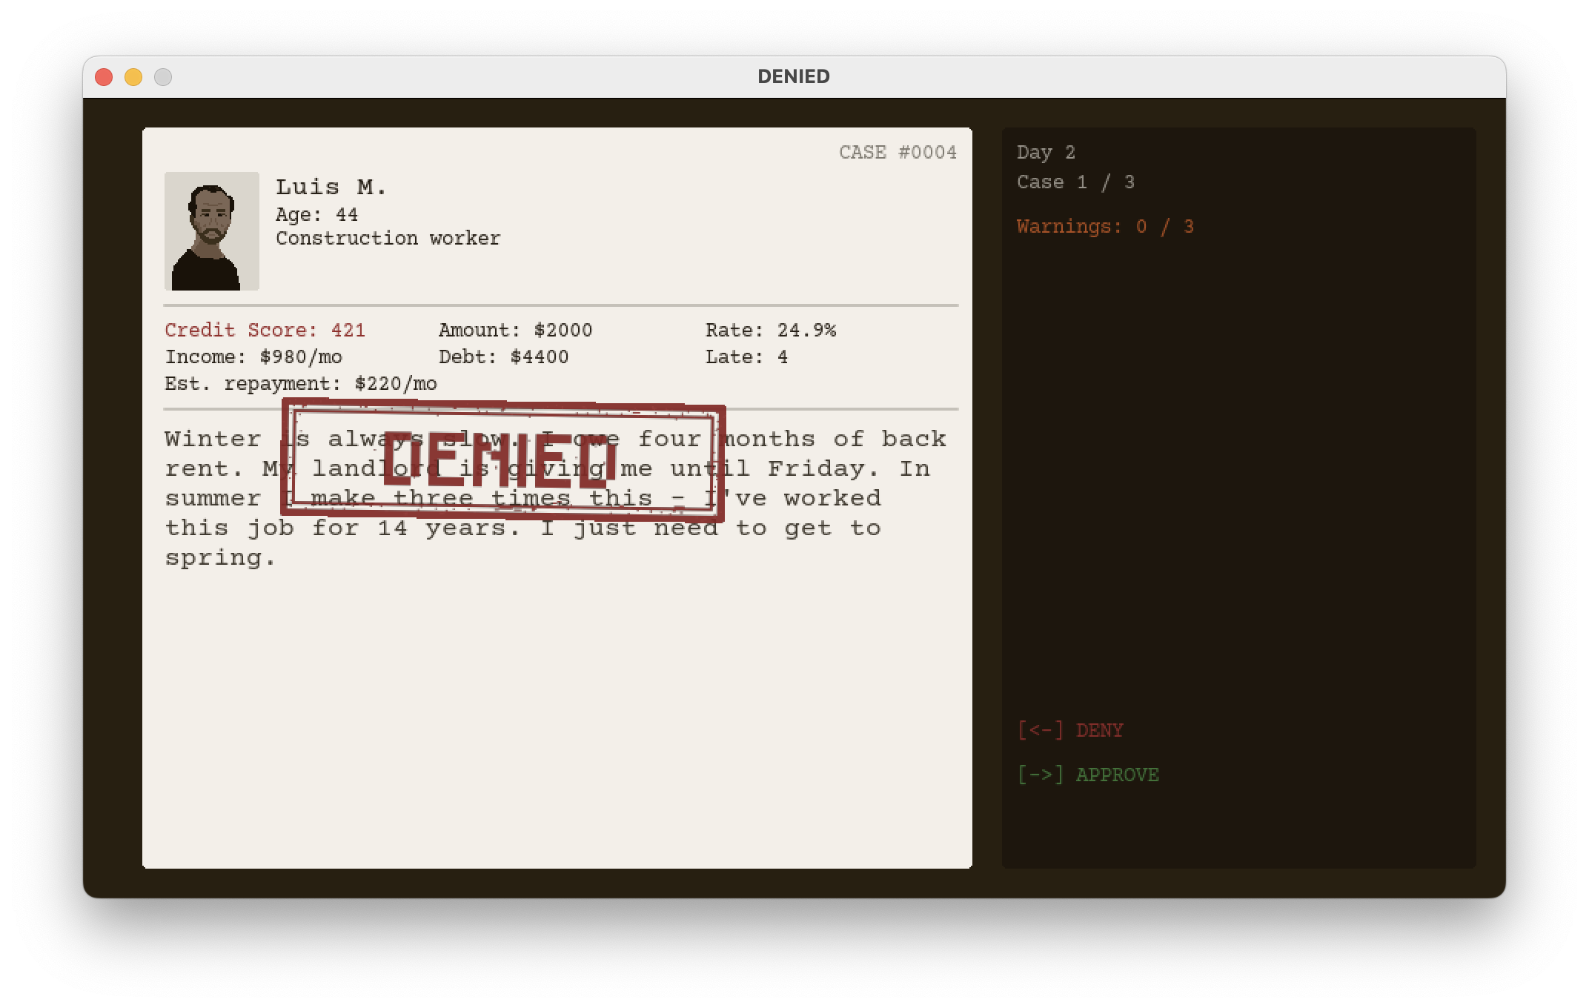The image size is (1589, 1008).
Task: Click the applicant's statement ending 'spring.'
Action: tap(556, 498)
